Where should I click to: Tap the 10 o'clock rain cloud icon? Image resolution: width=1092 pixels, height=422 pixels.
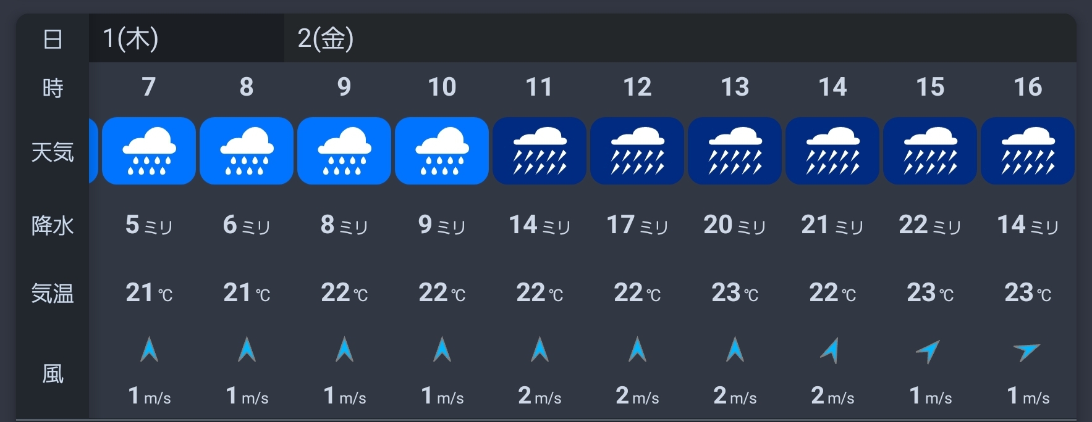[x=442, y=151]
